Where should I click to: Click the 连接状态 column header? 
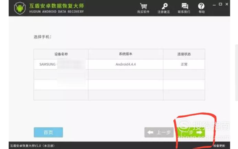pos(184,54)
